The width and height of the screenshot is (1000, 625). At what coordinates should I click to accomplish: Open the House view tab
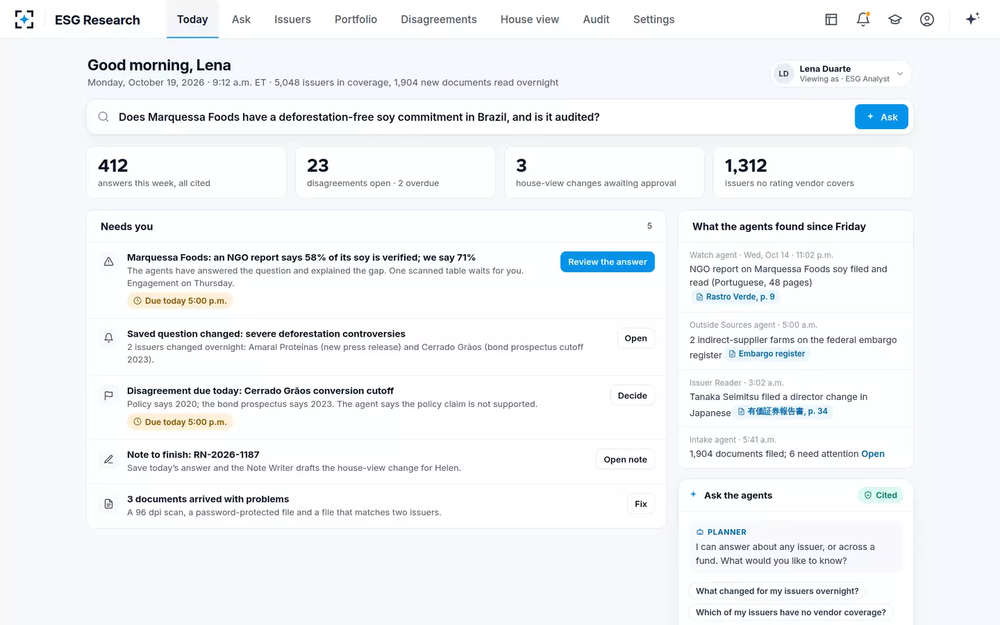tap(530, 19)
